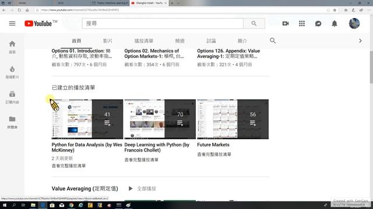Open Windows Start menu

pos(4,205)
